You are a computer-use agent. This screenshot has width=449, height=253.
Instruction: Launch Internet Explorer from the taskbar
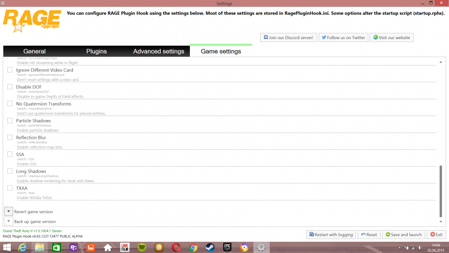22,247
